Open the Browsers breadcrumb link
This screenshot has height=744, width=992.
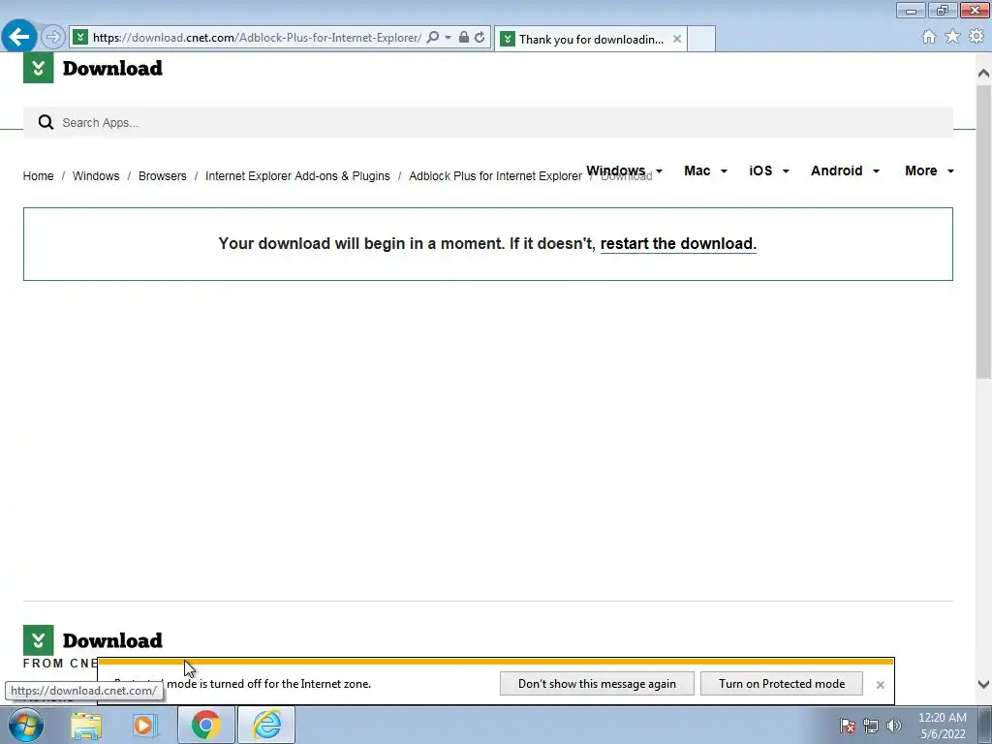(x=163, y=176)
